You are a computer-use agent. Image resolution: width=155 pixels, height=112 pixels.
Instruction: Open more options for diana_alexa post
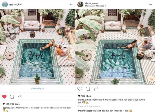coord(151,5)
